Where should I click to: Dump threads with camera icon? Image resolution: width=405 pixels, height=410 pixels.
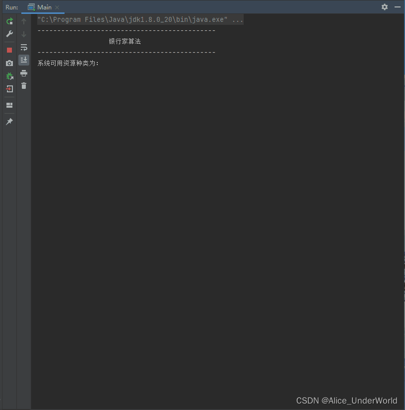[x=9, y=63]
